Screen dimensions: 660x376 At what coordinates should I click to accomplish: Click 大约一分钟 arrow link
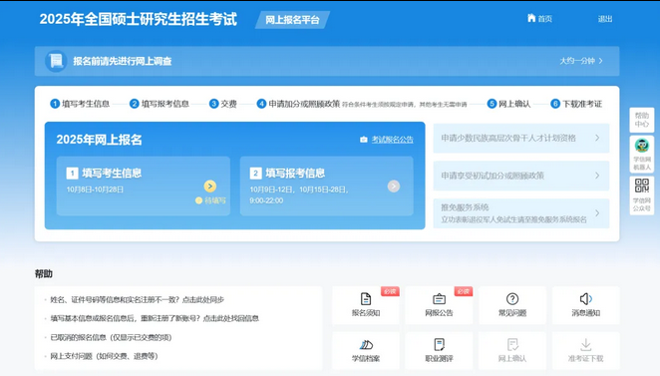coord(581,61)
